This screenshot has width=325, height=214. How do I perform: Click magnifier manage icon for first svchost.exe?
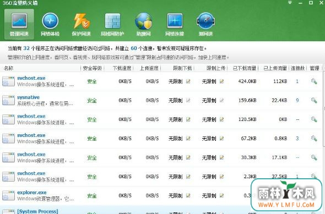tap(314, 81)
